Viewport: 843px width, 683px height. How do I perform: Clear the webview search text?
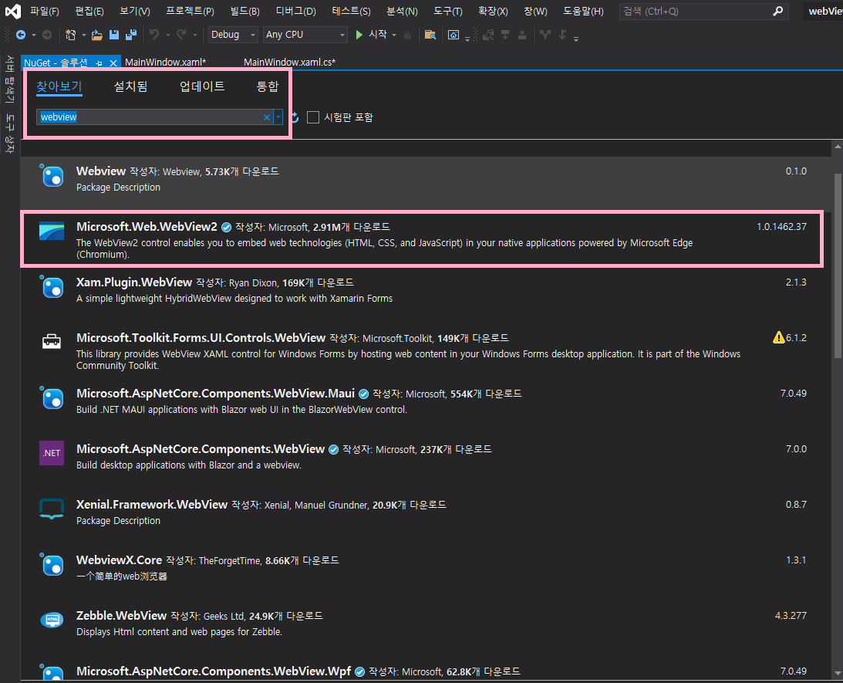267,117
